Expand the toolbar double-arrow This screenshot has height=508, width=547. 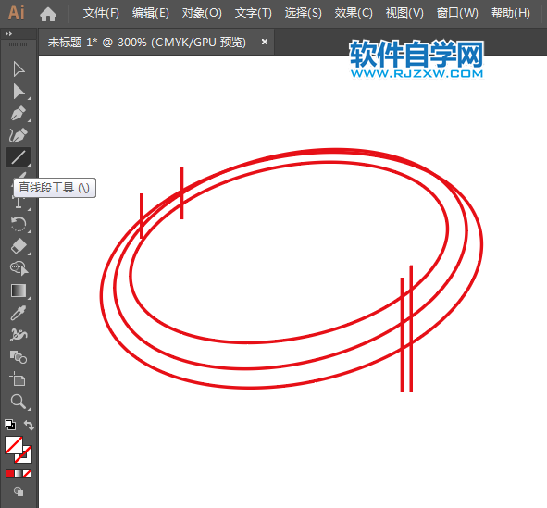point(8,34)
